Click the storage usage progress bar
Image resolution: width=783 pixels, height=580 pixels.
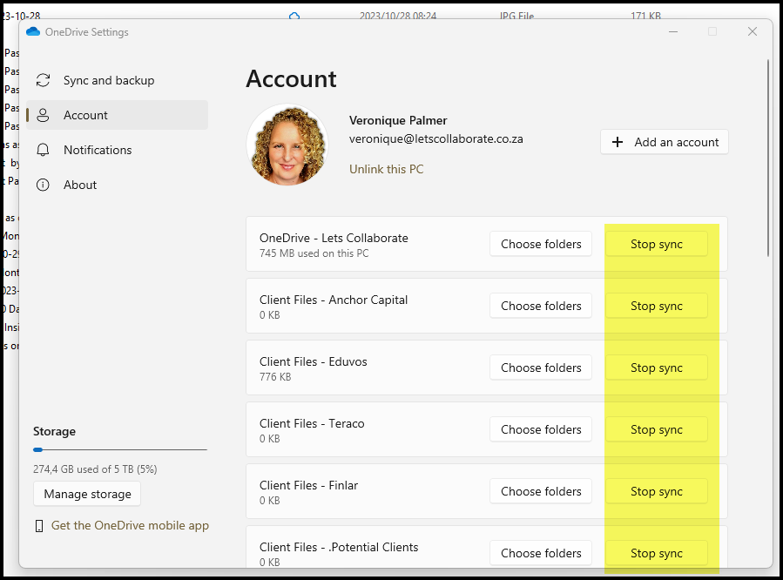pyautogui.click(x=120, y=449)
